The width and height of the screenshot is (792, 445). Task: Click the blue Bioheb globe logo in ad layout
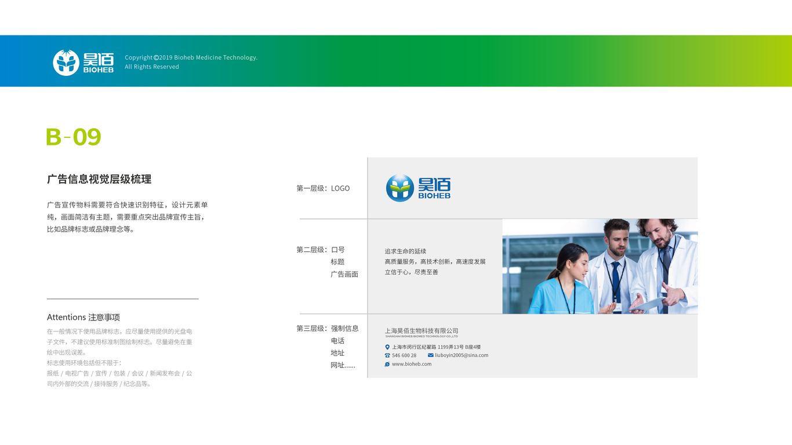pos(419,188)
